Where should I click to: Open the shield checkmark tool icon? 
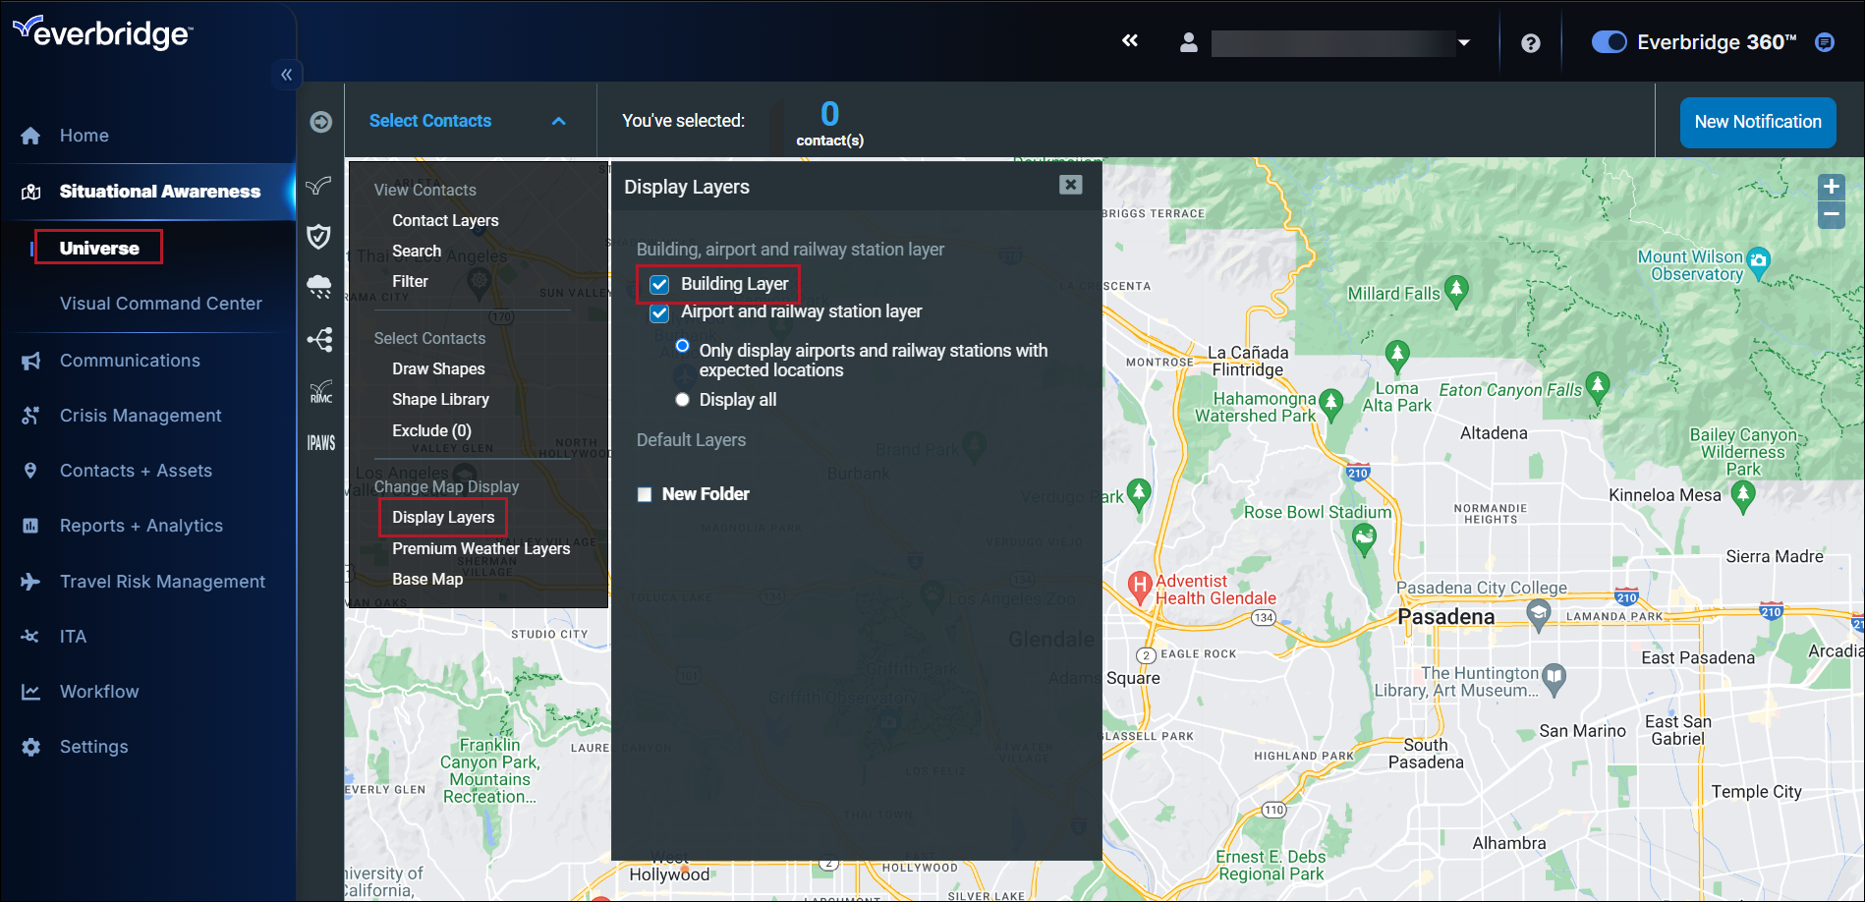point(318,237)
